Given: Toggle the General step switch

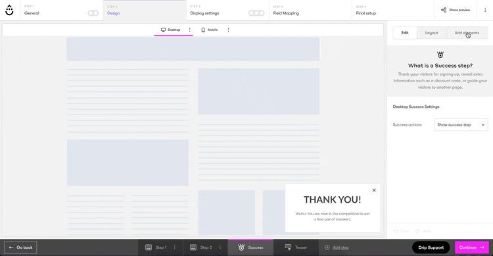Looking at the screenshot, I should click(93, 13).
